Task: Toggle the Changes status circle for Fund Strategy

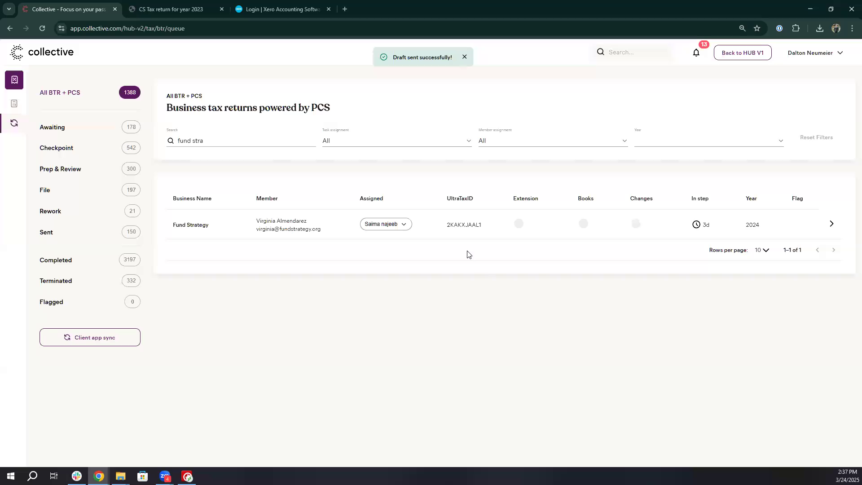Action: [636, 223]
